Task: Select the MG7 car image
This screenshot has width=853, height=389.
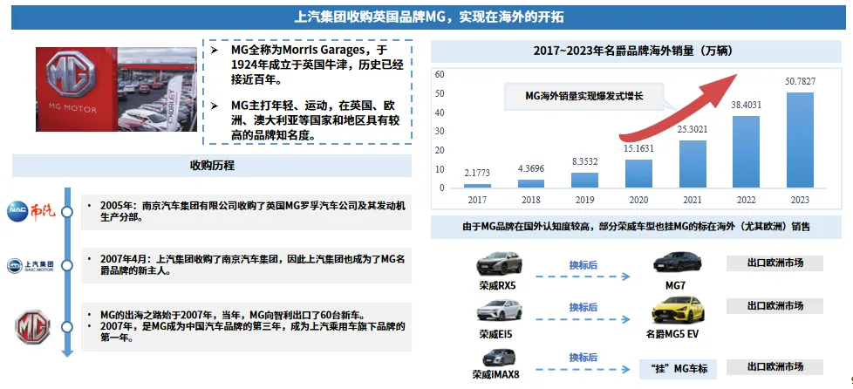Action: pos(678,263)
